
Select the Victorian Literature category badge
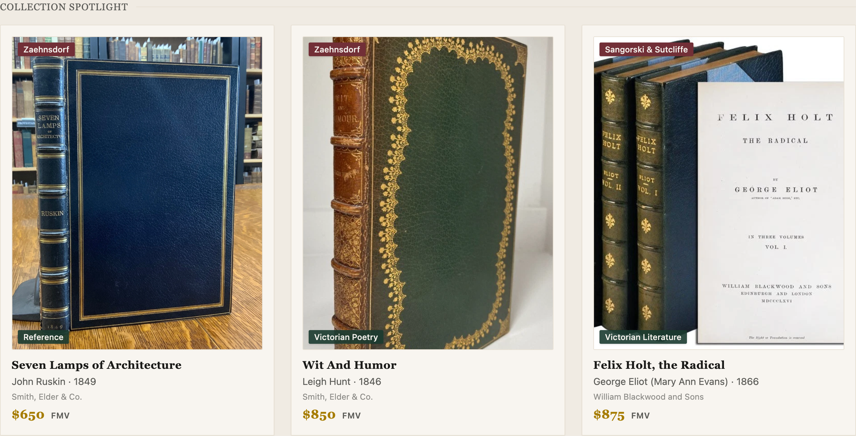[x=643, y=337]
